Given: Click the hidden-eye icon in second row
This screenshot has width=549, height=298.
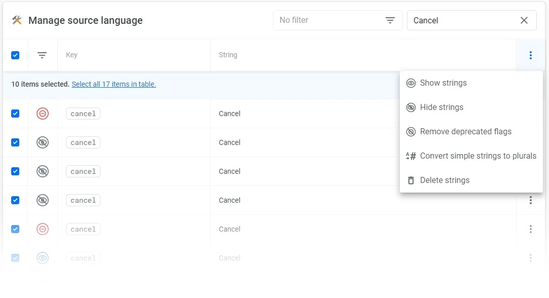Looking at the screenshot, I should (43, 142).
